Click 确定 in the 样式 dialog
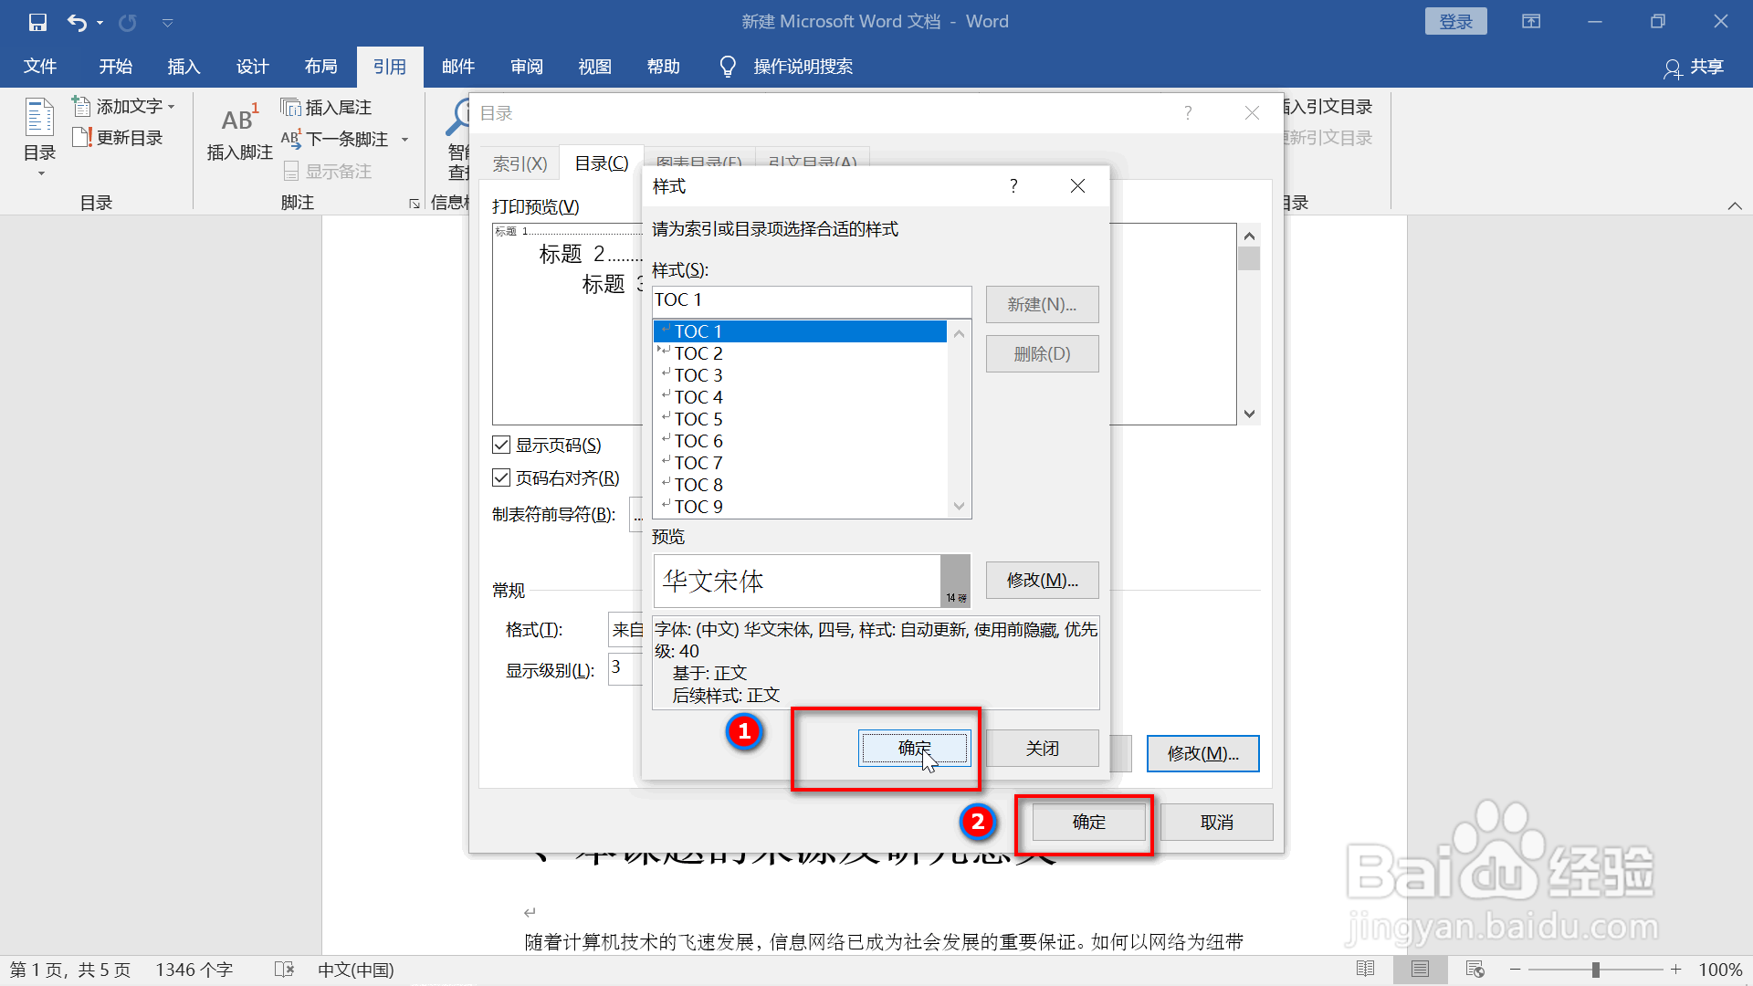1753x986 pixels. click(x=913, y=748)
